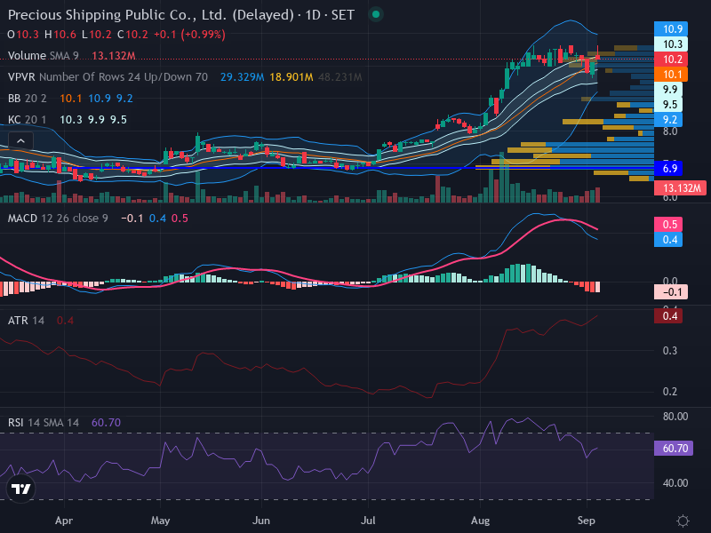Viewport: 711px width, 533px height.
Task: Click the 9.9 Keltner middle price label
Action: (668, 90)
